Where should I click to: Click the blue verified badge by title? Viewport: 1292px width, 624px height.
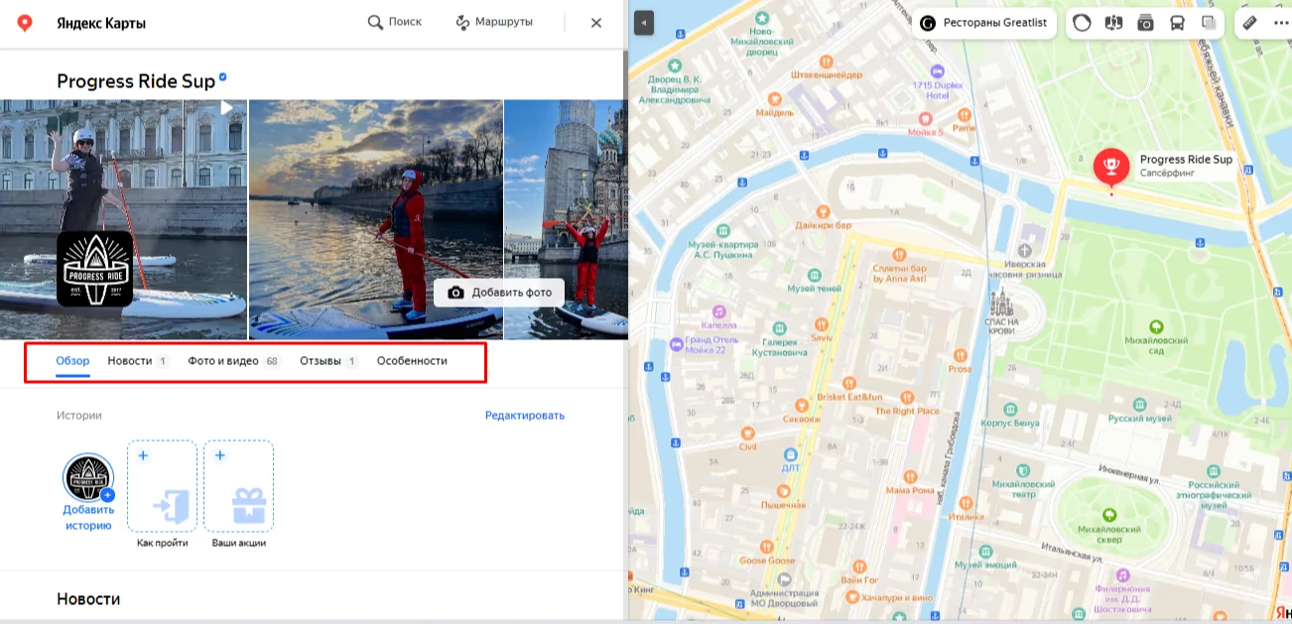223,76
